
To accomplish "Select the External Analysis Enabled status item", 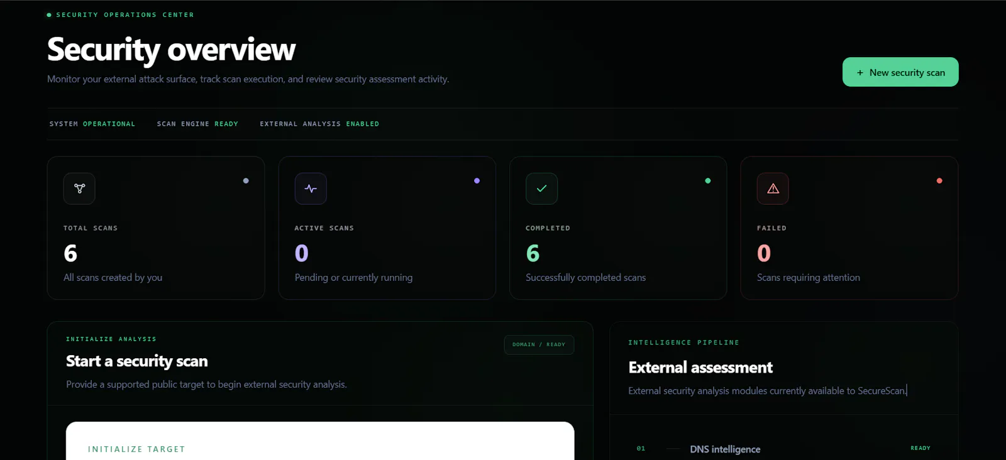I will [x=319, y=124].
